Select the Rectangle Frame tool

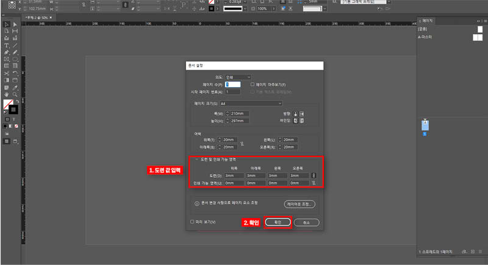(6, 59)
